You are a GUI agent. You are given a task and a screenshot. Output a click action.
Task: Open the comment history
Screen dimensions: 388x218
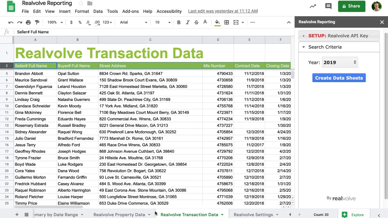328,6
